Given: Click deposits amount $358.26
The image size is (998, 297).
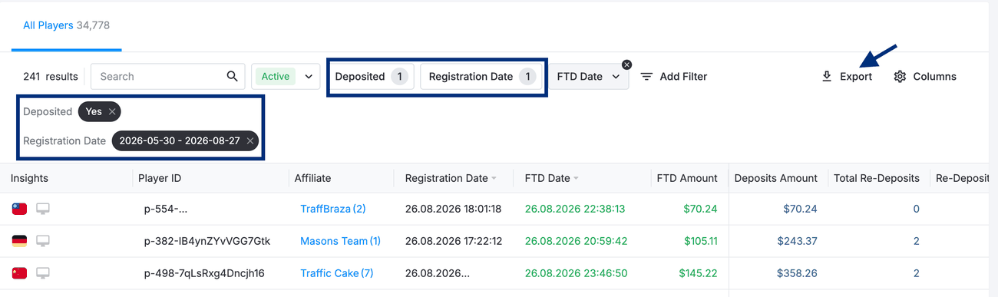Looking at the screenshot, I should coord(797,273).
